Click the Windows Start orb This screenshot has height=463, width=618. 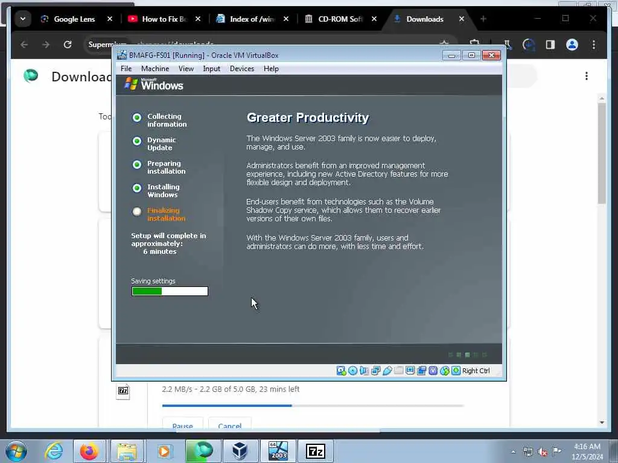(16, 451)
